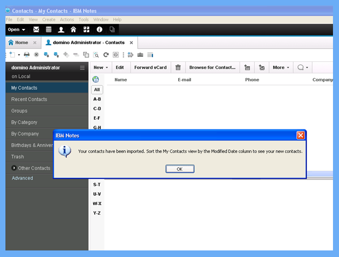The height and width of the screenshot is (257, 339).
Task: Filter contacts by C-D
Action: coord(97,108)
